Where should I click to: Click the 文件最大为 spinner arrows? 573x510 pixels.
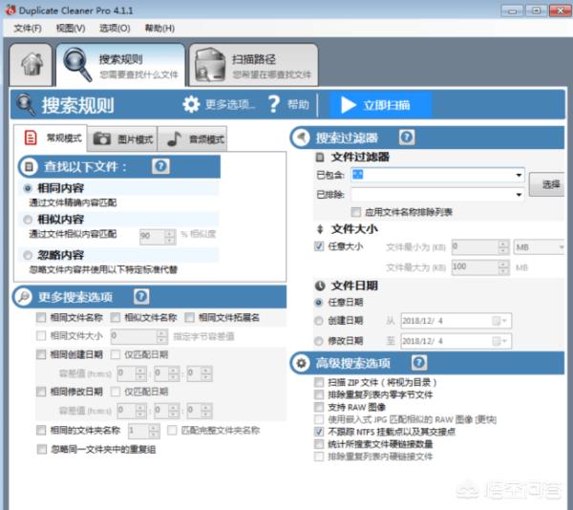pyautogui.click(x=503, y=267)
